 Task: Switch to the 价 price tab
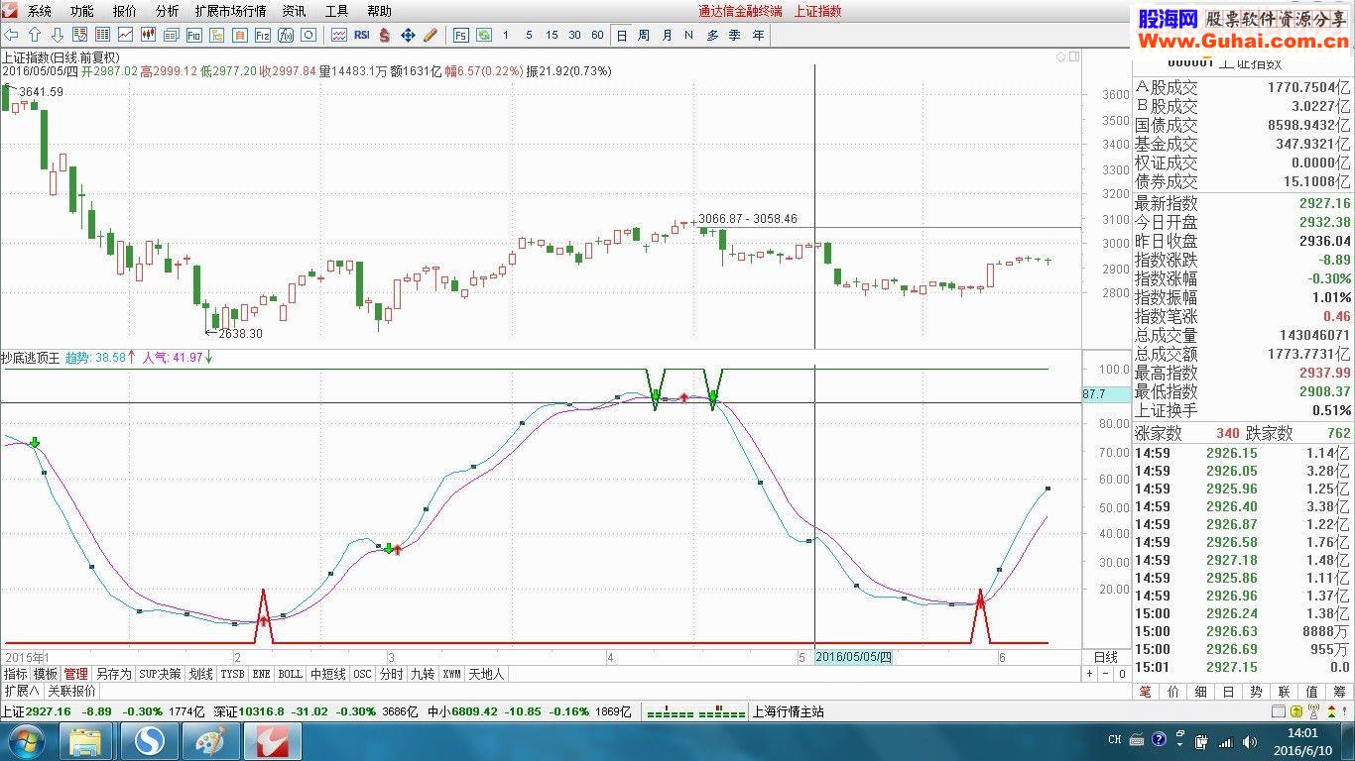pos(1173,693)
